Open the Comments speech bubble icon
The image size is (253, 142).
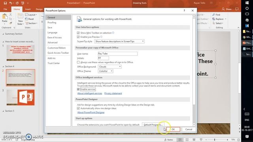coord(237,9)
